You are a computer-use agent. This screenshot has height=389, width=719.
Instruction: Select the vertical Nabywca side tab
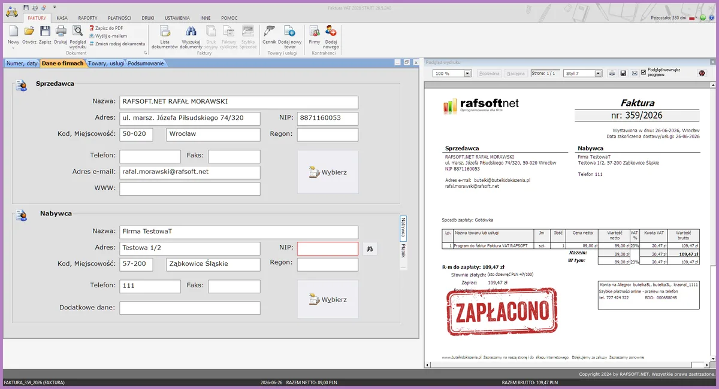pyautogui.click(x=403, y=227)
